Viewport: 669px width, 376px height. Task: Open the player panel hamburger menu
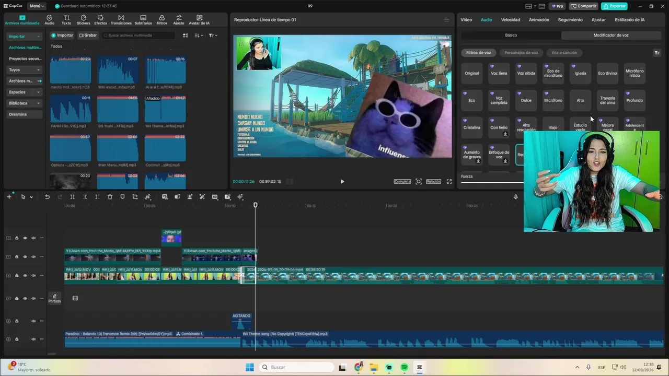pyautogui.click(x=446, y=20)
